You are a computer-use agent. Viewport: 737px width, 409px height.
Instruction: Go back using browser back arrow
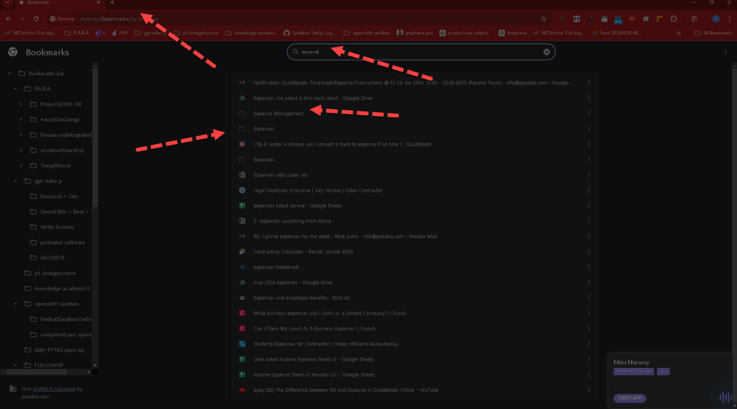click(9, 19)
